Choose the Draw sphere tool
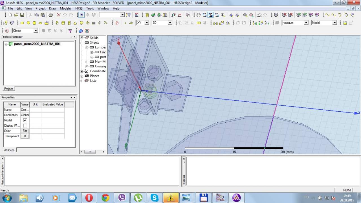 (82, 23)
